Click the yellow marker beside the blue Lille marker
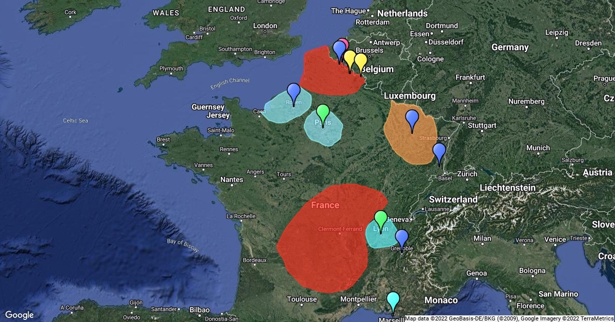 [350, 60]
